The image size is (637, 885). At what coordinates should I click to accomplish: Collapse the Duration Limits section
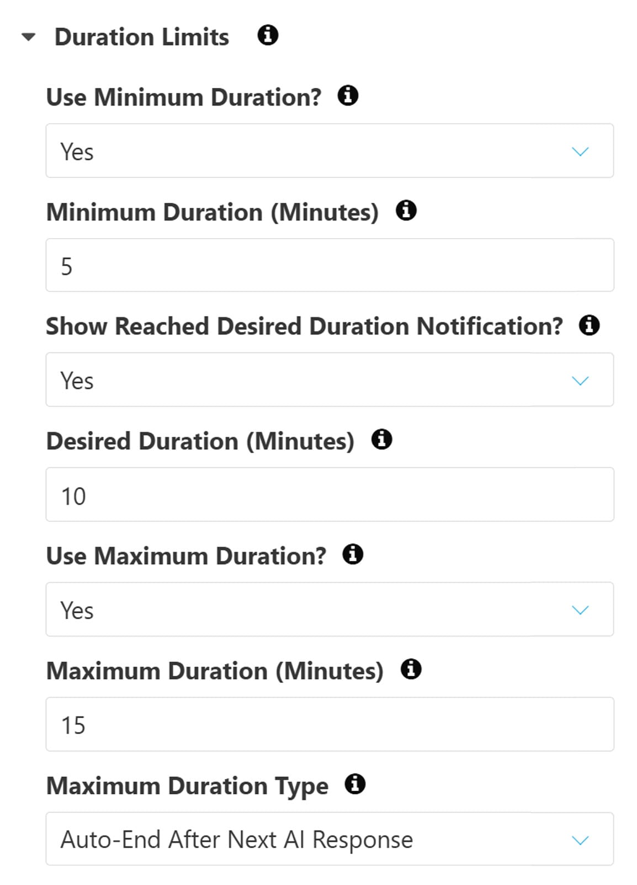pos(28,38)
